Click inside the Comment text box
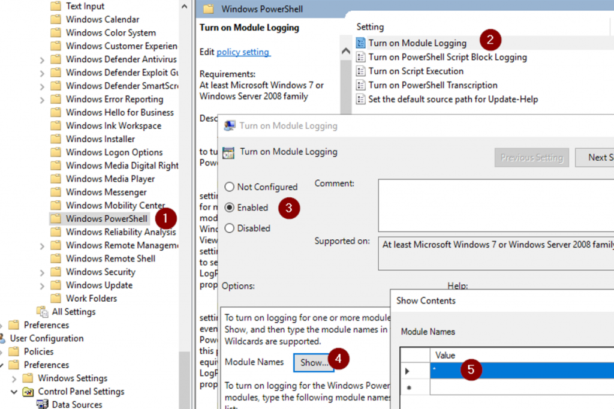 [496, 205]
